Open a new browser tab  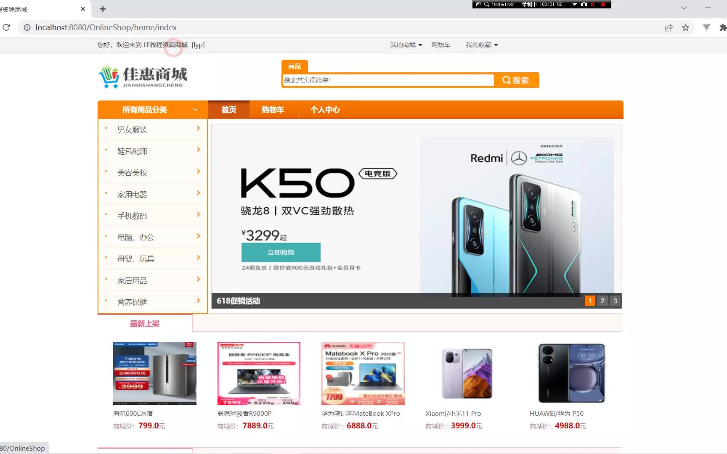click(103, 9)
